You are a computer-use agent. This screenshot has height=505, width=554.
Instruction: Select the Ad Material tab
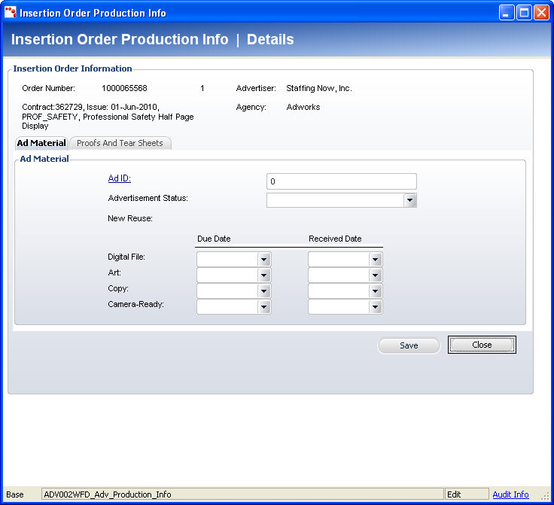pyautogui.click(x=41, y=143)
